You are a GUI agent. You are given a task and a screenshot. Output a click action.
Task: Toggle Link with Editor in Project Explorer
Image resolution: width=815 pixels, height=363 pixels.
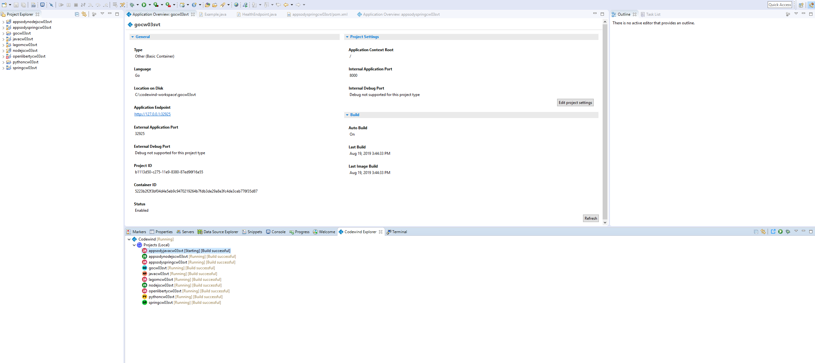point(84,14)
